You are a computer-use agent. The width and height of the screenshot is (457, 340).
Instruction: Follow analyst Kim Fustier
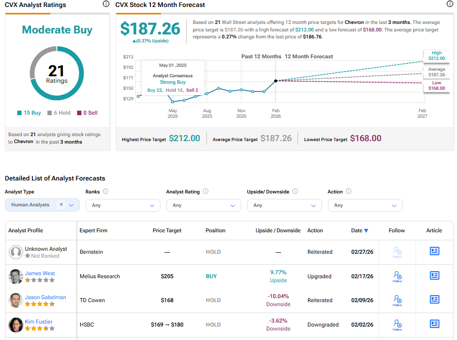tap(397, 325)
